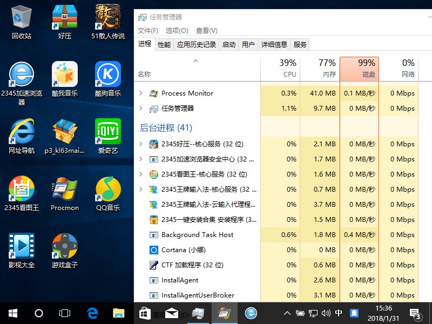Open the 选项(O) menu
The width and height of the screenshot is (432, 324).
click(177, 31)
